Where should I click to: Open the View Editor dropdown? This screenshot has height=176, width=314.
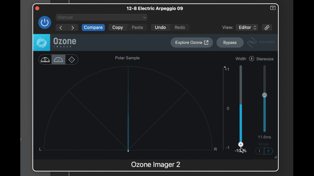tap(248, 28)
